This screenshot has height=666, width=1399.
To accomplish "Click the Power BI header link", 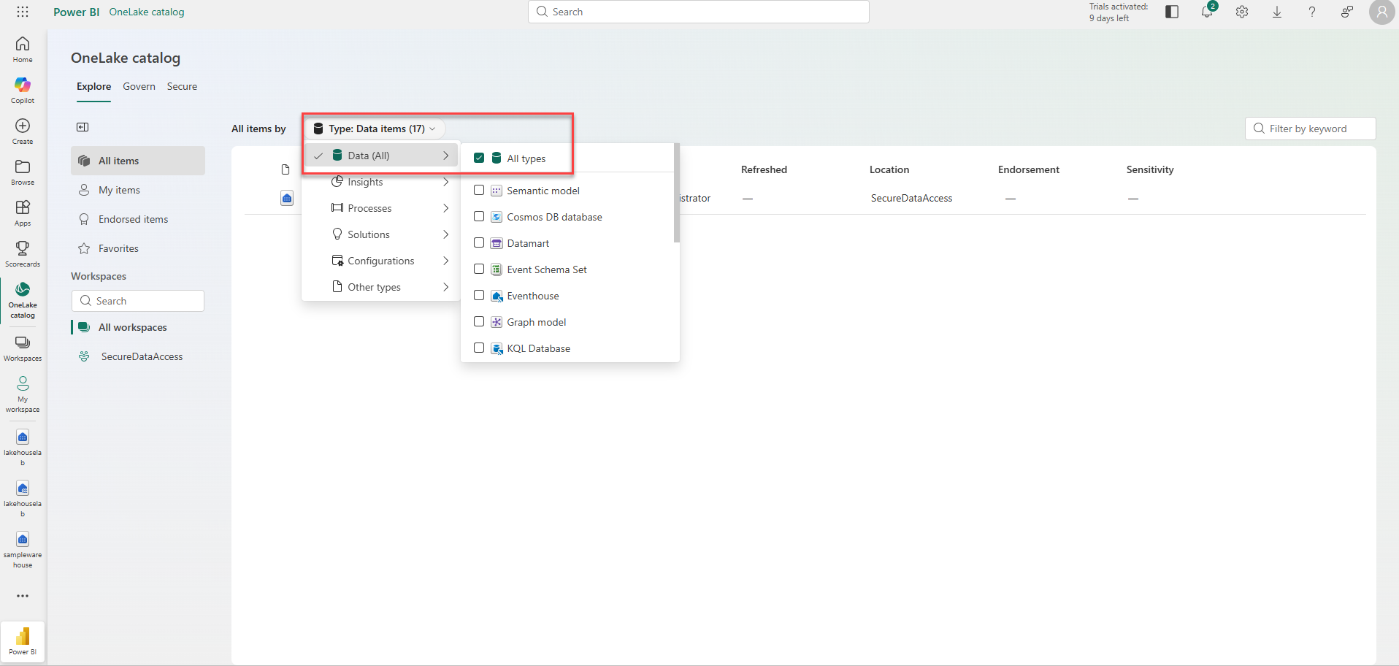I will pos(77,12).
